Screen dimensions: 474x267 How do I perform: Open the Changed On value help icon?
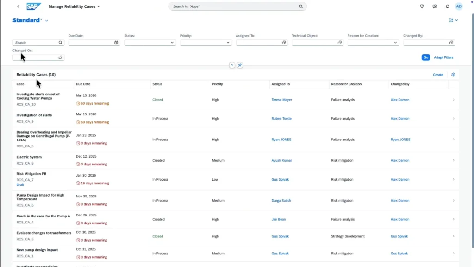point(61,57)
